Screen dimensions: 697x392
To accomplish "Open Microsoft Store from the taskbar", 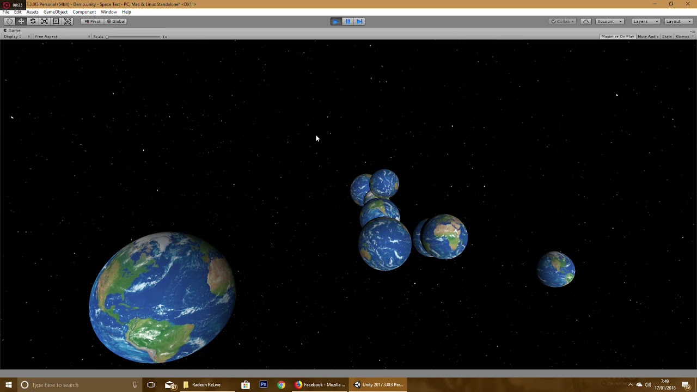I will [246, 385].
